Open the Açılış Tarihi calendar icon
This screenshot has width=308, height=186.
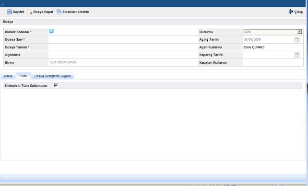(x=297, y=40)
